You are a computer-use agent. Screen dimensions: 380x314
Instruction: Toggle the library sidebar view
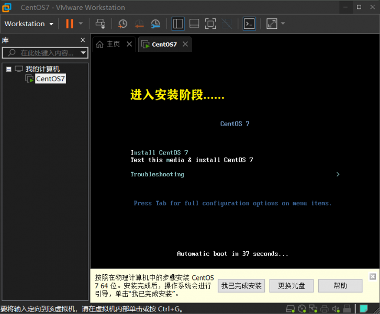[x=178, y=24]
